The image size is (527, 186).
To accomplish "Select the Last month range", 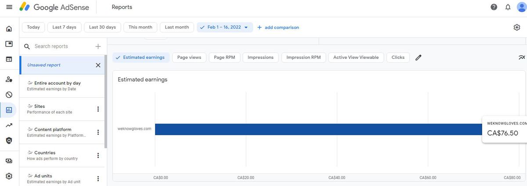I will [177, 27].
